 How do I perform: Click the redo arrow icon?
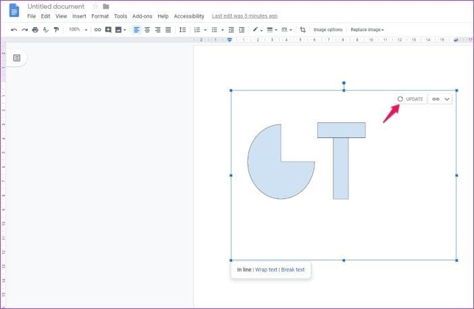coord(24,30)
